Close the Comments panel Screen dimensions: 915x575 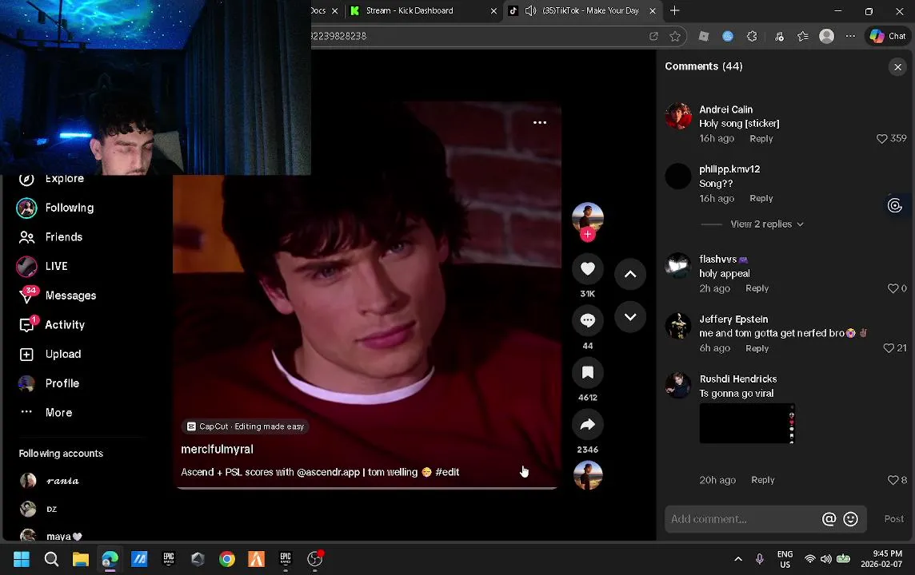(897, 67)
